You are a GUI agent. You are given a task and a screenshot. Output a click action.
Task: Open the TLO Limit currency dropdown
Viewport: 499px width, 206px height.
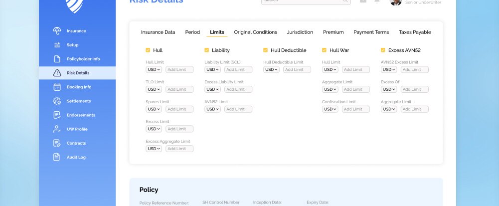(x=154, y=89)
